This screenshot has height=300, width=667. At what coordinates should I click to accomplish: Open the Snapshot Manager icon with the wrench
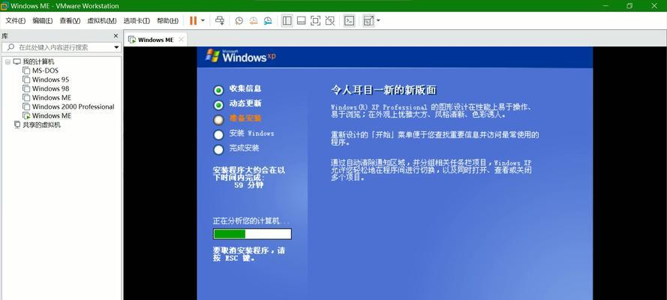[x=268, y=20]
